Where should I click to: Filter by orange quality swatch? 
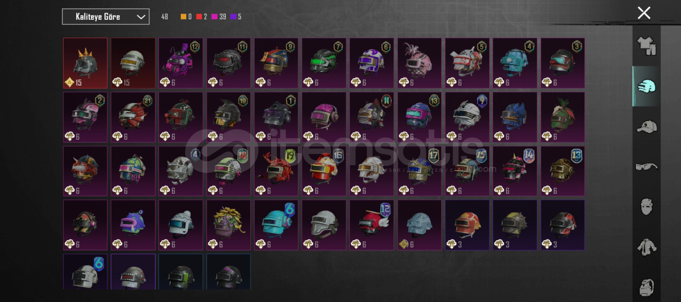tap(183, 17)
